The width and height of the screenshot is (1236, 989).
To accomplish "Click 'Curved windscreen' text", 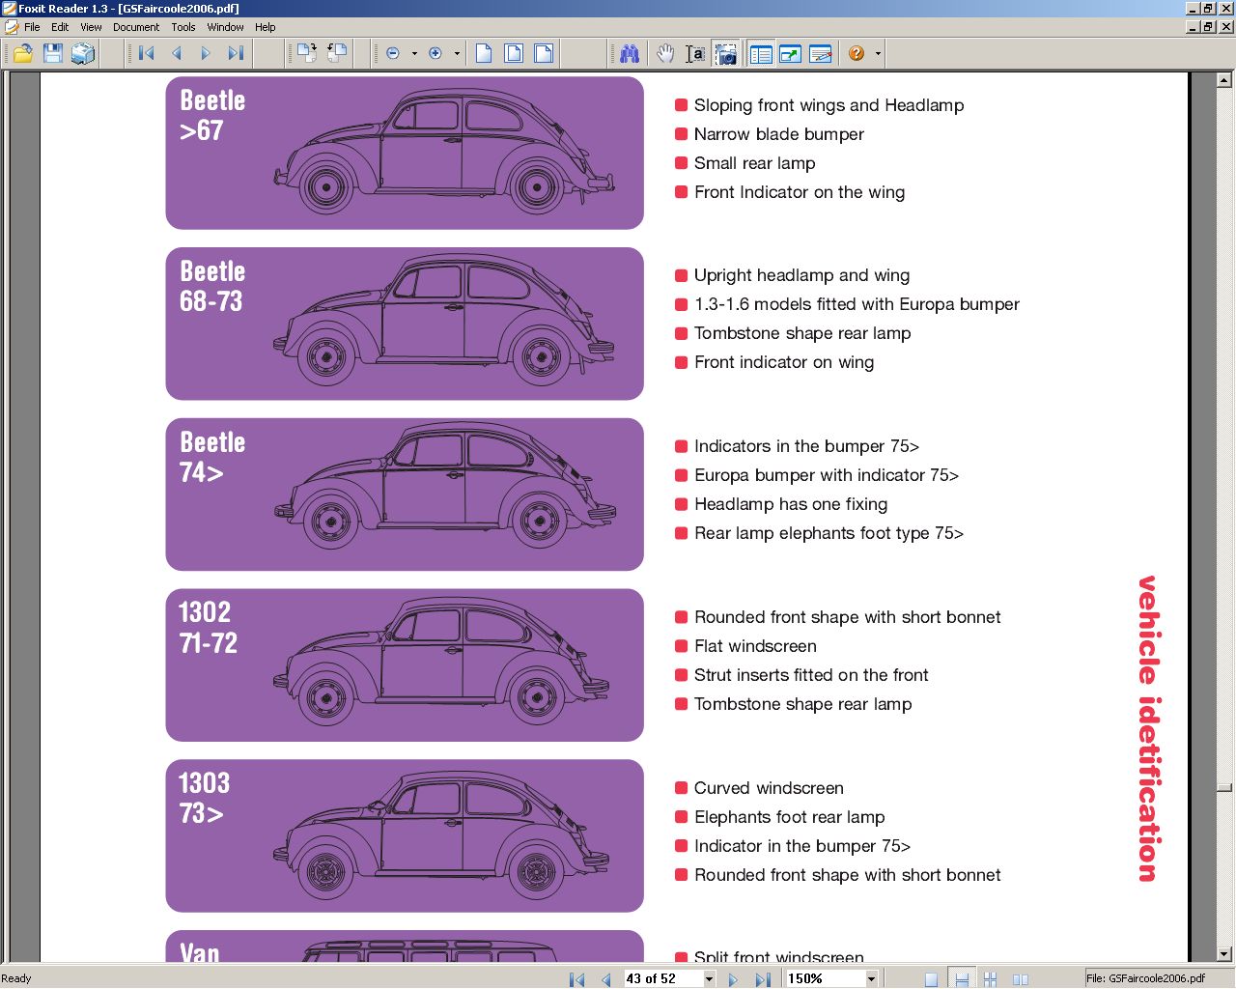I will (x=769, y=788).
